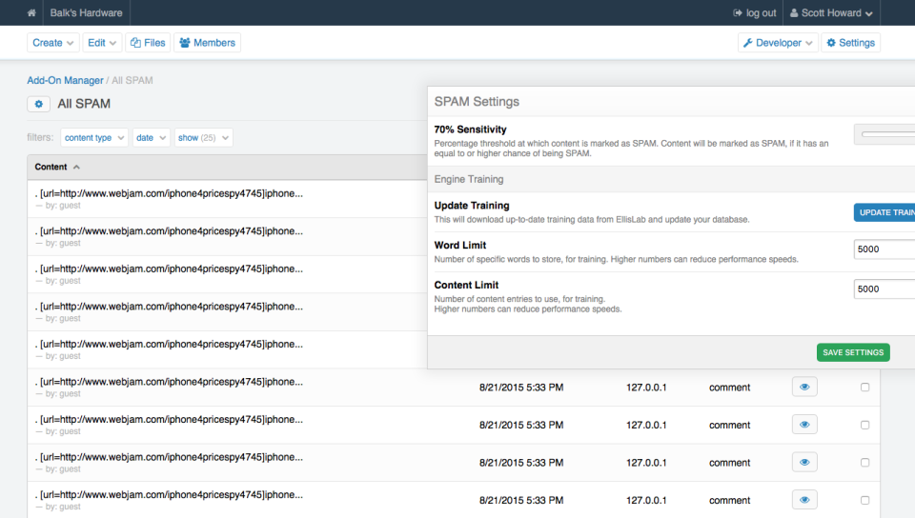Image resolution: width=915 pixels, height=518 pixels.
Task: Click the home icon in top bar
Action: tap(32, 13)
